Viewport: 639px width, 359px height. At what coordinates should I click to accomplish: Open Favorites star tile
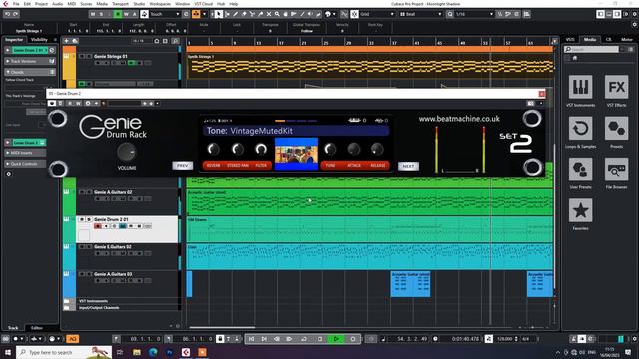coord(580,210)
